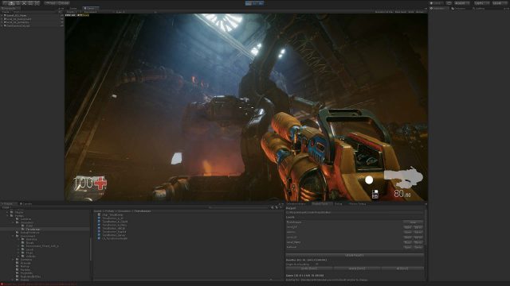Click the cube icon of CS_Terraformer prefab

pyautogui.click(x=99, y=238)
